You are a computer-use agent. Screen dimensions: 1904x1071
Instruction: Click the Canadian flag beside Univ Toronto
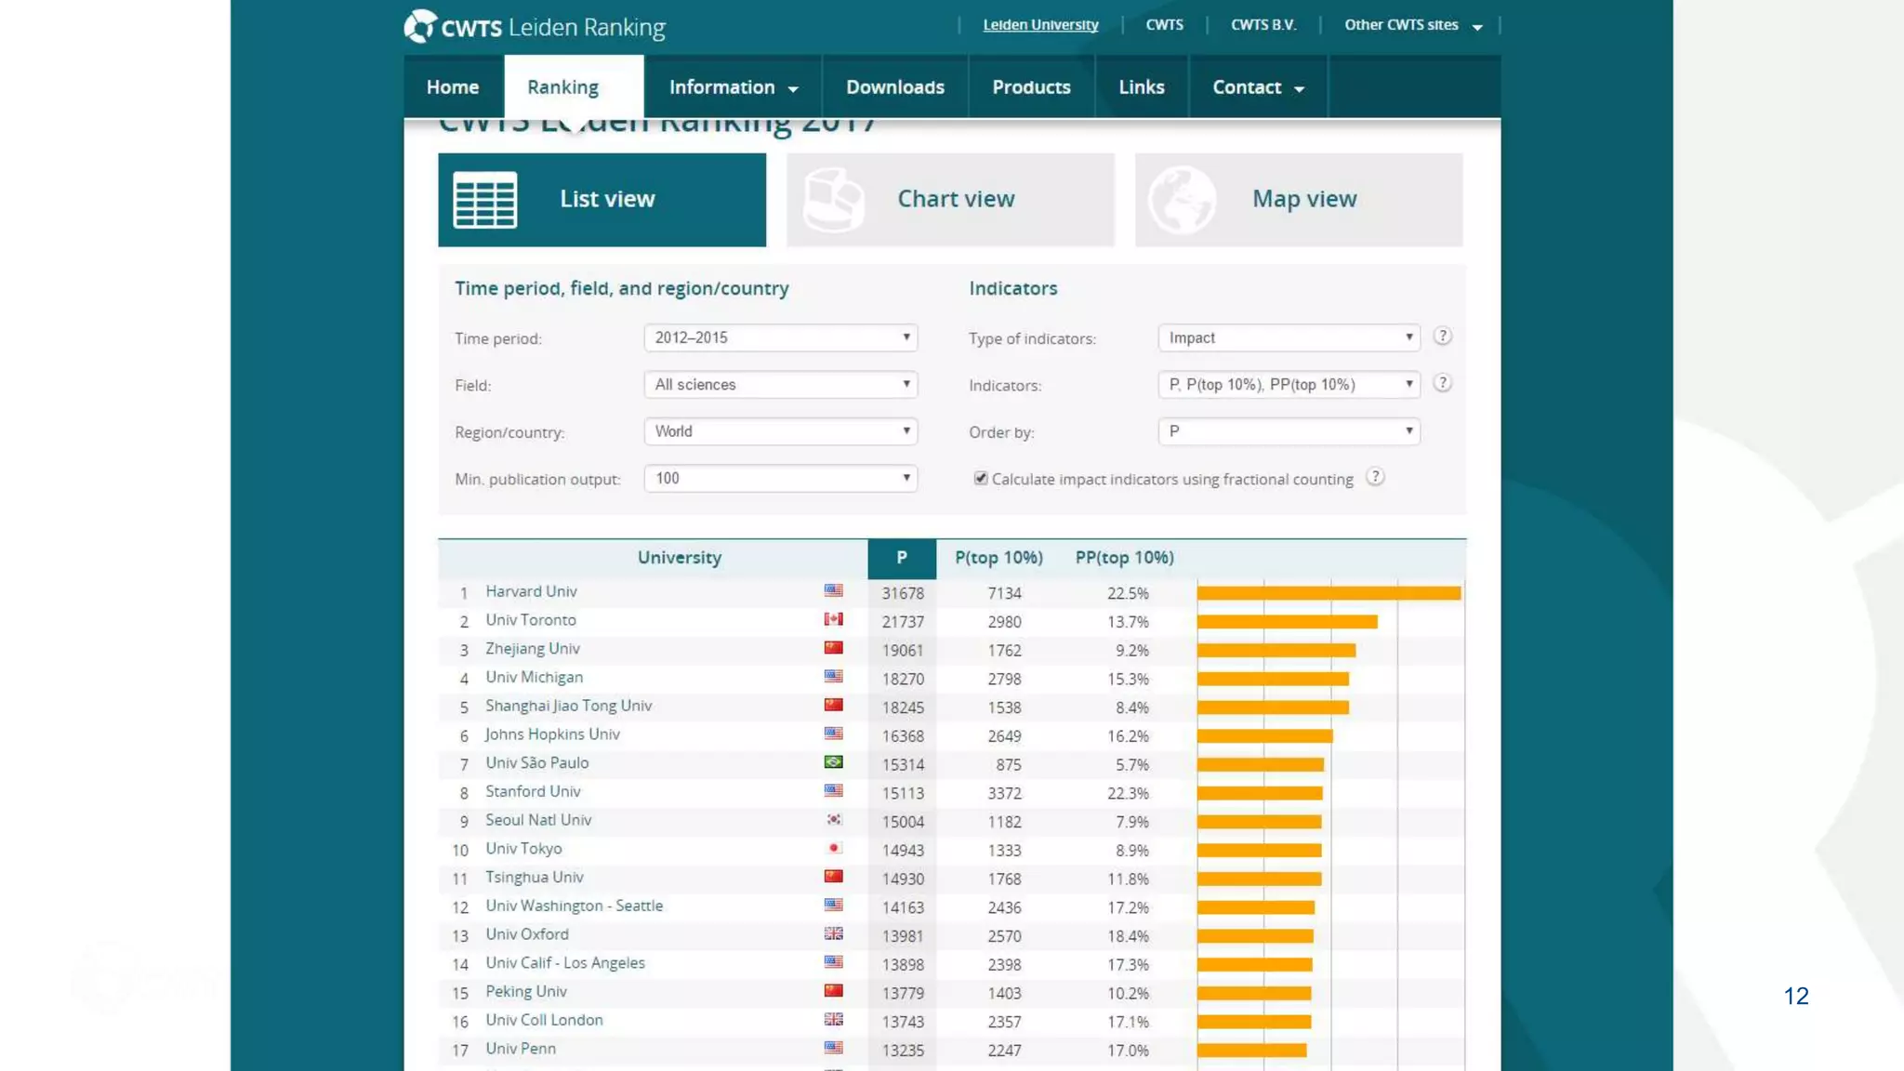tap(833, 619)
